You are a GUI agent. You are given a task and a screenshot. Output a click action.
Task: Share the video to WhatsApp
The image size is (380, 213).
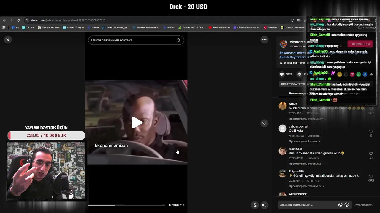359,75
